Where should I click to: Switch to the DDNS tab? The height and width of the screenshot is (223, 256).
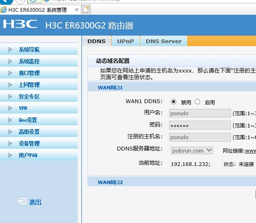pyautogui.click(x=97, y=41)
